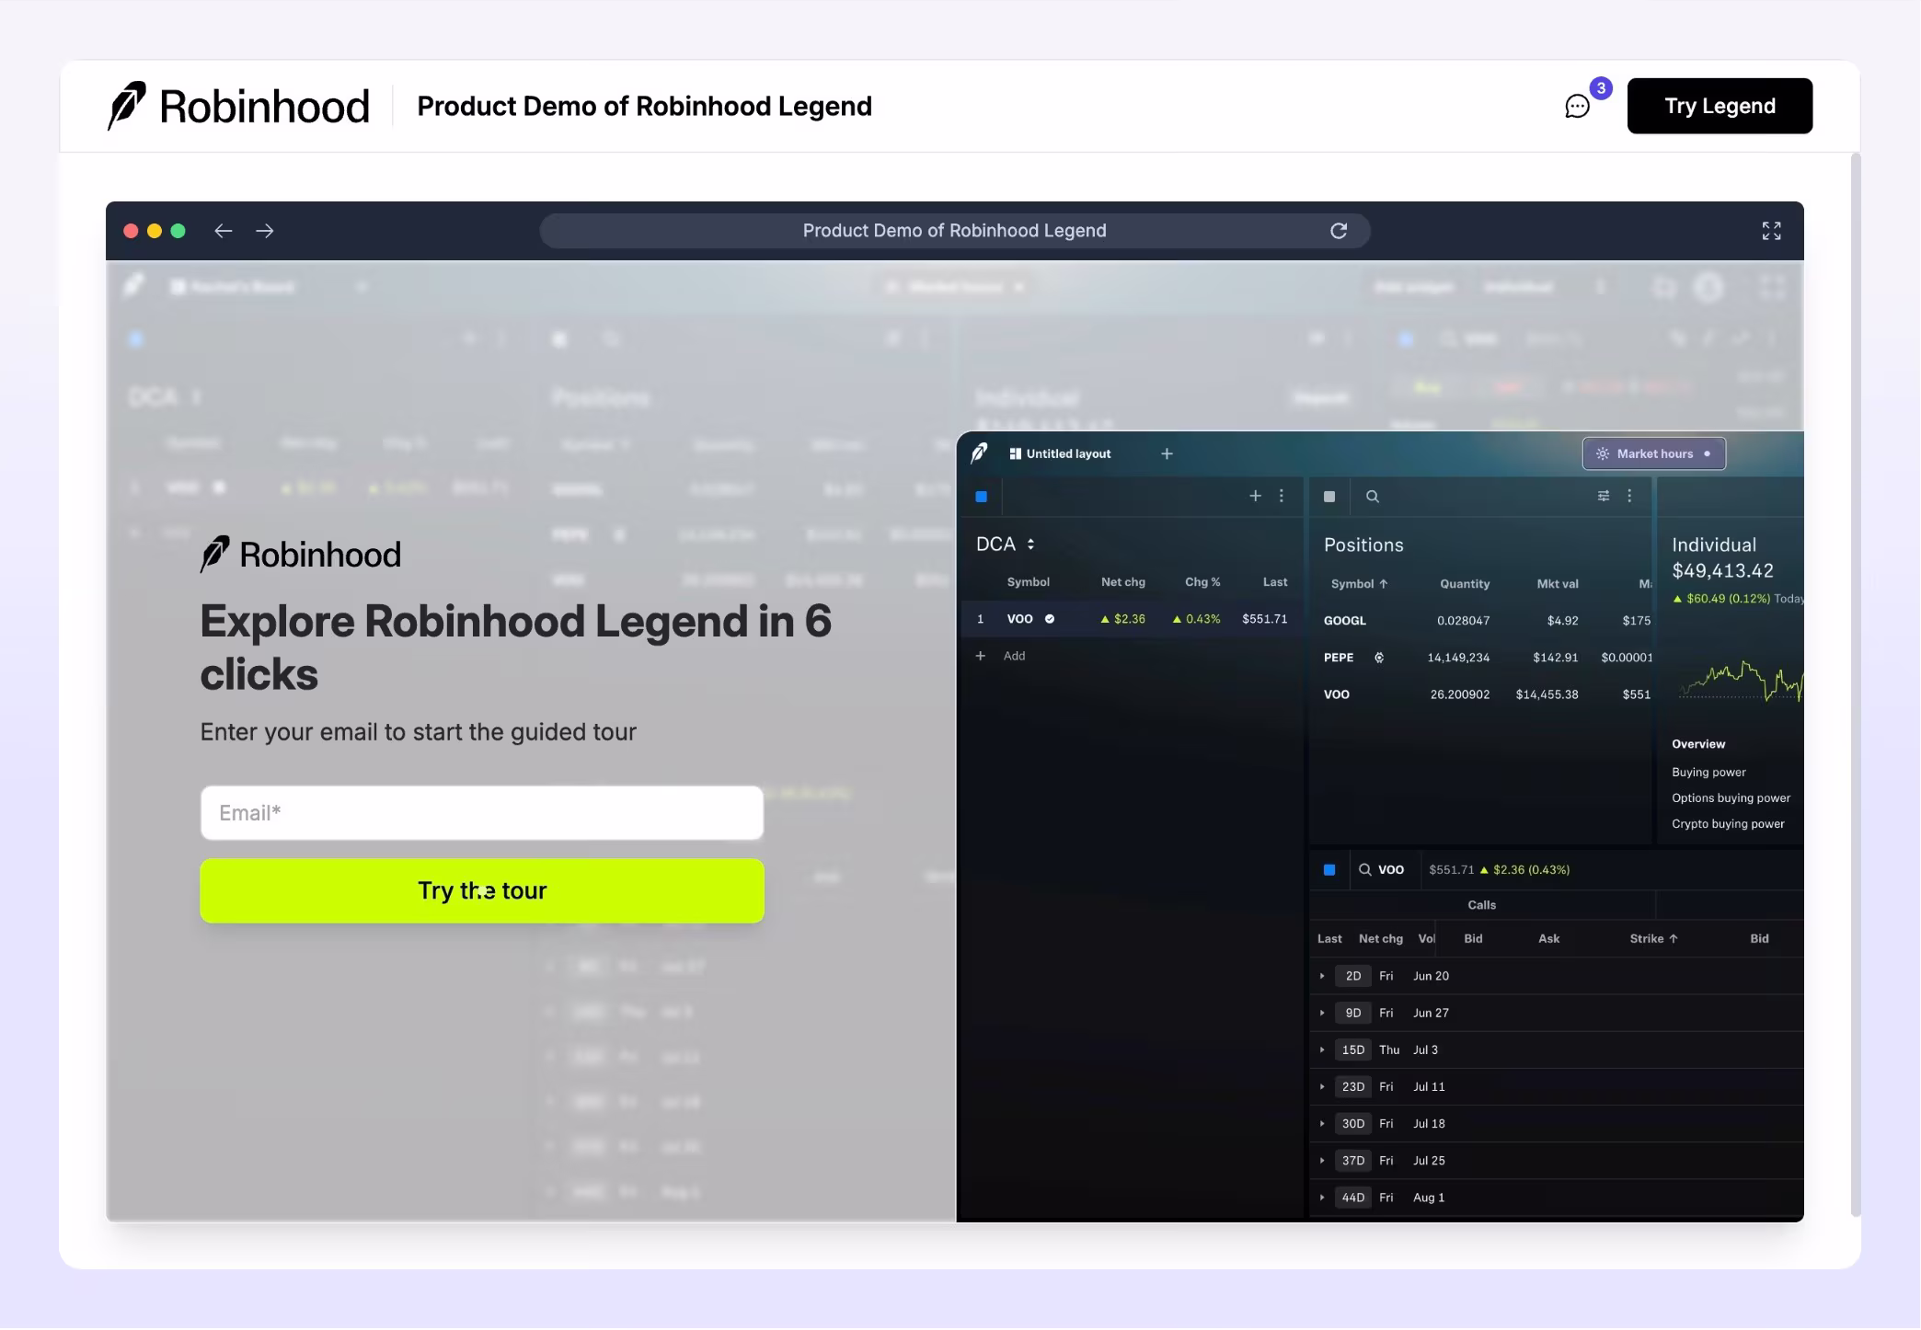Open the chat messages bubble with 3 notifications
1921x1330 pixels.
[1576, 107]
